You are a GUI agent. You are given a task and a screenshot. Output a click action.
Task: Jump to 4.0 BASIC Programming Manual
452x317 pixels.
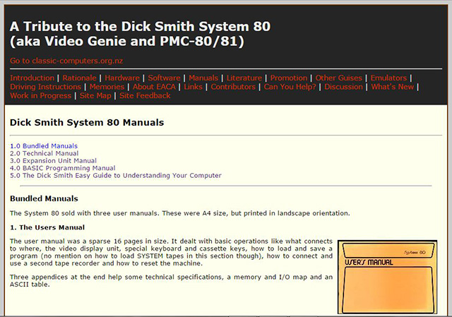click(63, 168)
